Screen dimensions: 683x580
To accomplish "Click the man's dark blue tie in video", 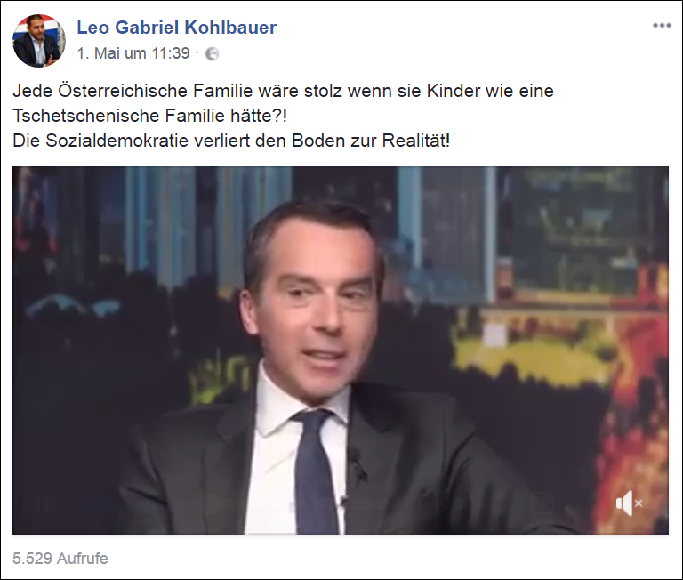I will pos(315,471).
